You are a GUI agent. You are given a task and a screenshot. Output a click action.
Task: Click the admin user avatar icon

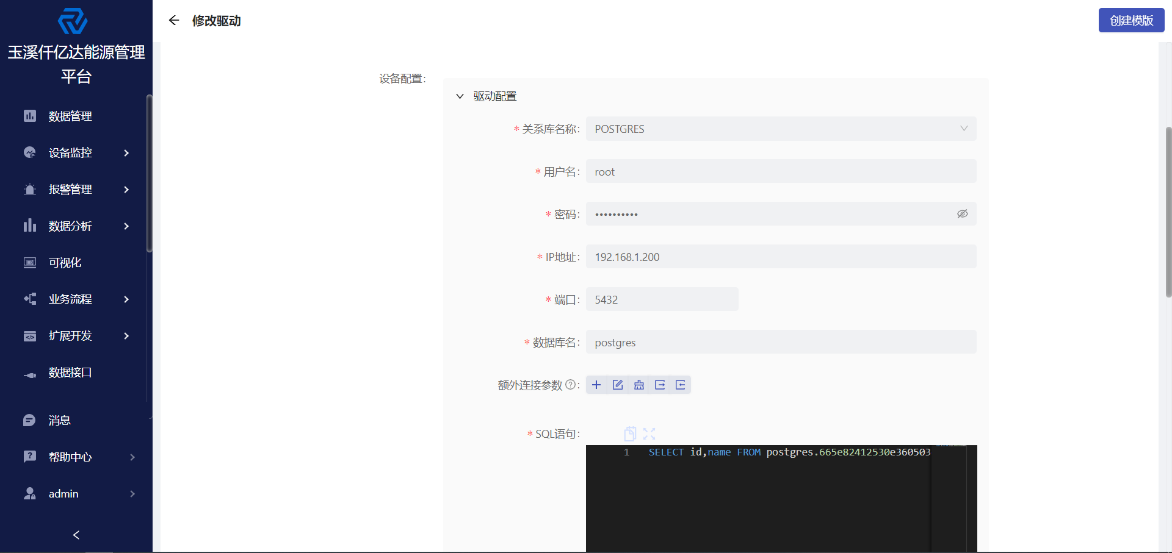tap(29, 493)
